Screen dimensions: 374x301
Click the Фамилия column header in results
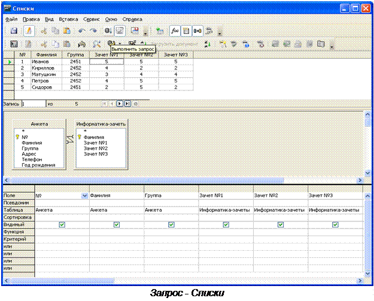pyautogui.click(x=46, y=54)
